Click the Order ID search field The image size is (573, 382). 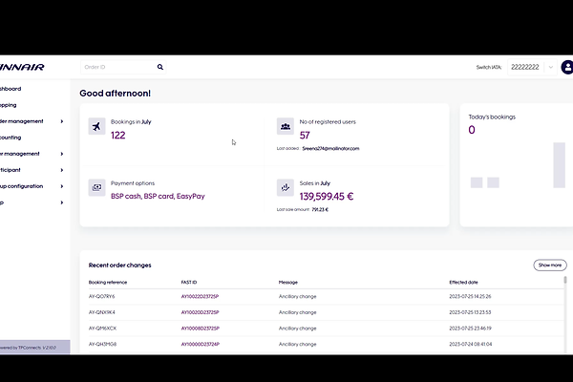tap(115, 68)
